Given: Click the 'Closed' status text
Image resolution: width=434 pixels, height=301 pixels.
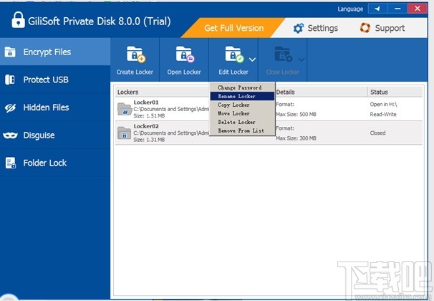Looking at the screenshot, I should point(377,133).
